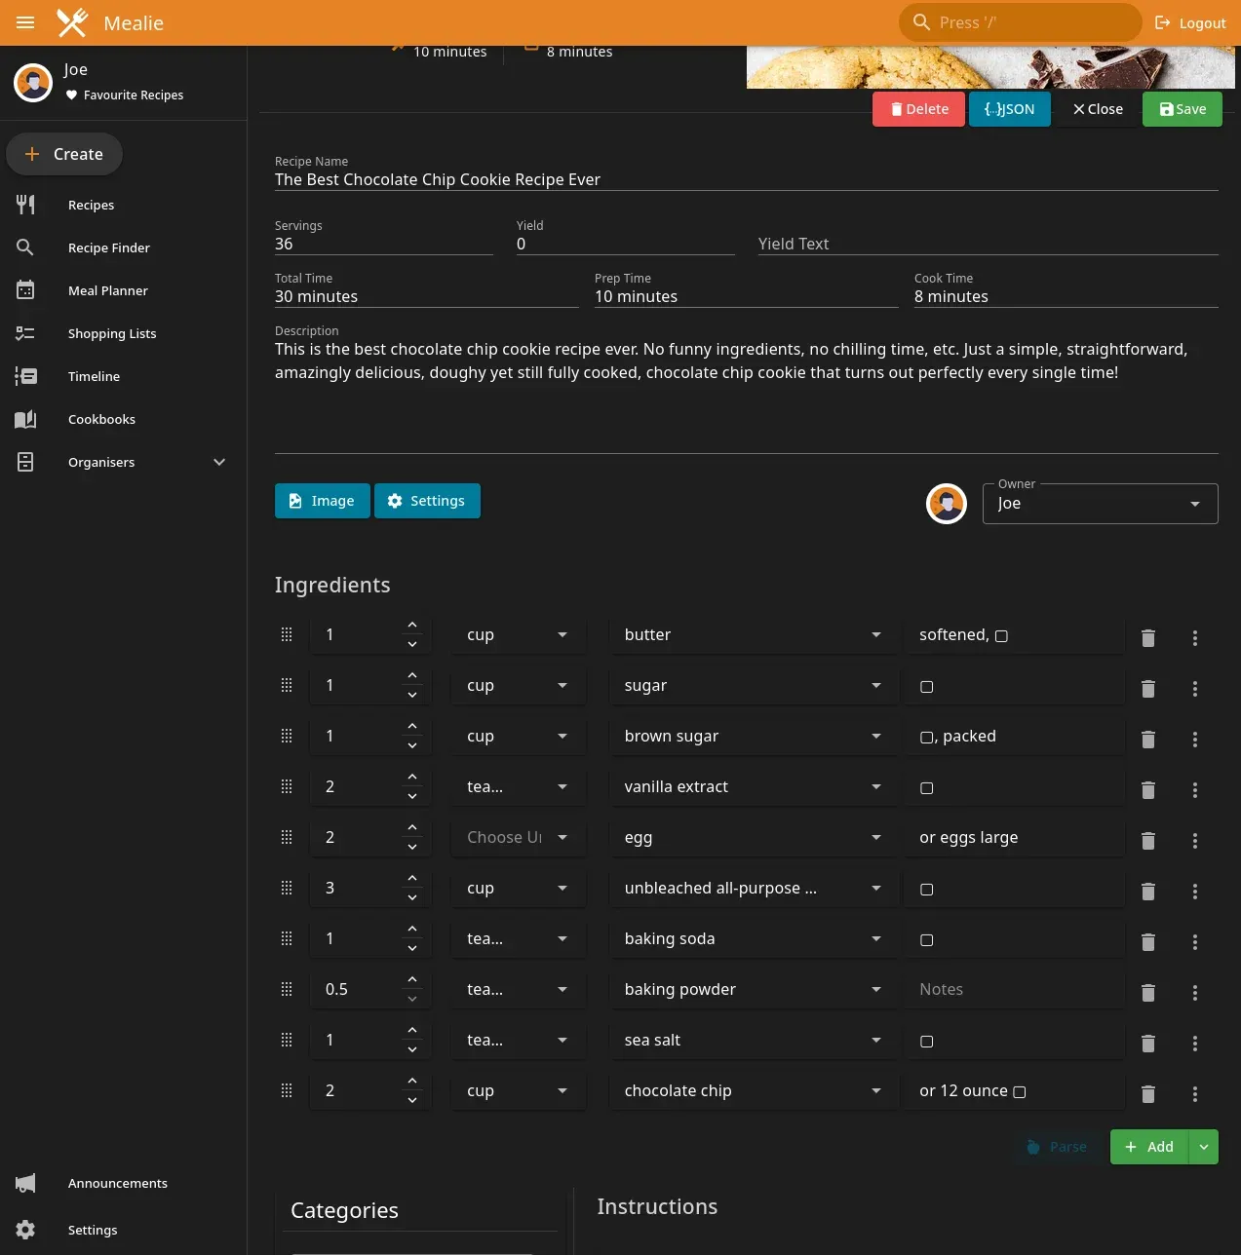Screen dimensions: 1241x1255
Task: Delete the baking soda ingredient row
Action: click(1148, 941)
